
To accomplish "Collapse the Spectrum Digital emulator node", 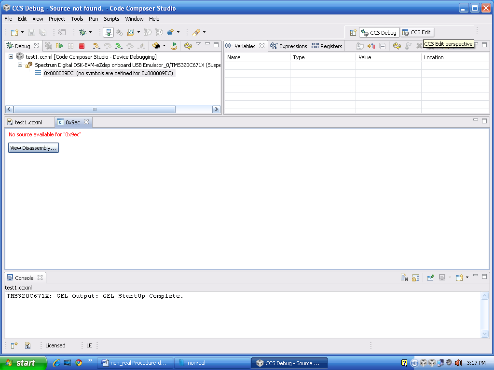I will [x=20, y=65].
